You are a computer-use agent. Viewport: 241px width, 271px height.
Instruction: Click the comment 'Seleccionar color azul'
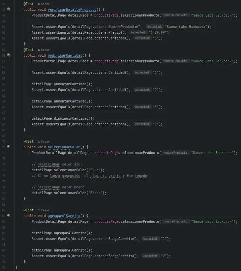(57, 164)
